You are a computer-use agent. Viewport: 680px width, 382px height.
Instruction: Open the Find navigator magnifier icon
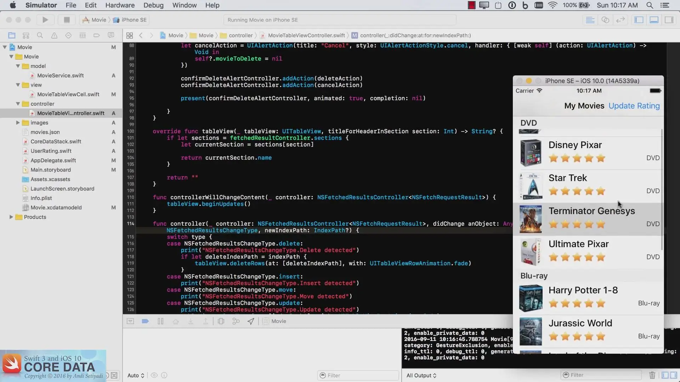point(40,35)
